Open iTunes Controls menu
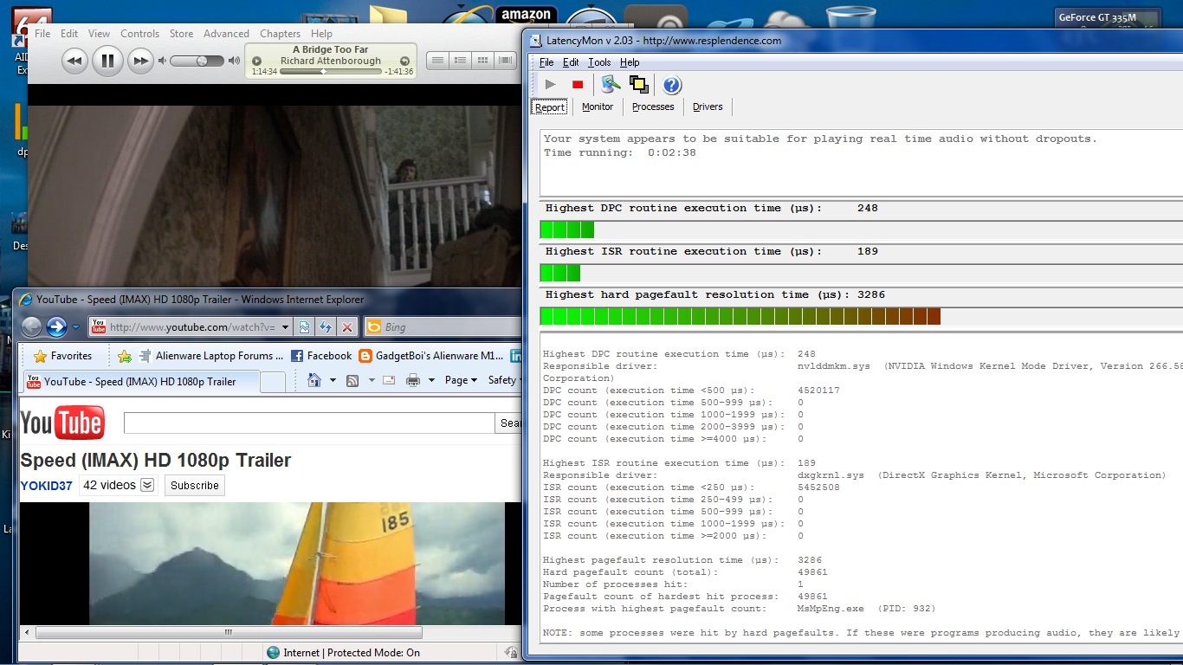 [x=139, y=34]
